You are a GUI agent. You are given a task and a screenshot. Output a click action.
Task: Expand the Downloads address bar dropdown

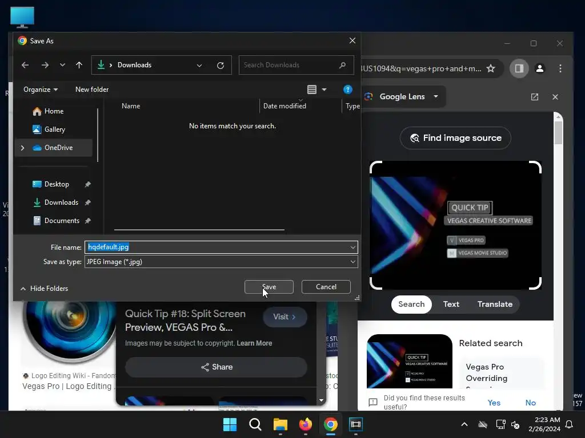tap(199, 65)
